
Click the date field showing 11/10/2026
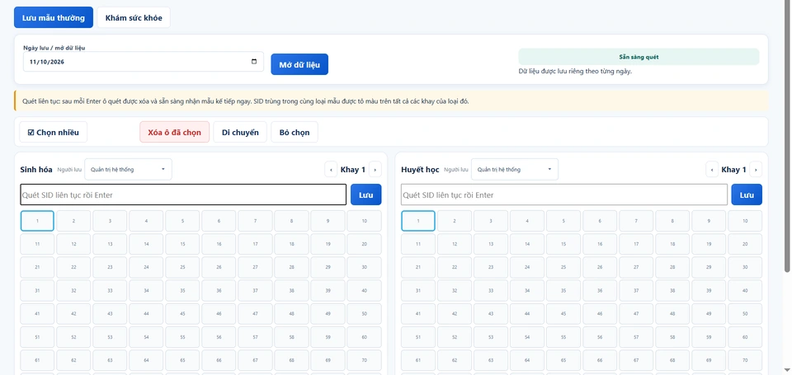144,62
